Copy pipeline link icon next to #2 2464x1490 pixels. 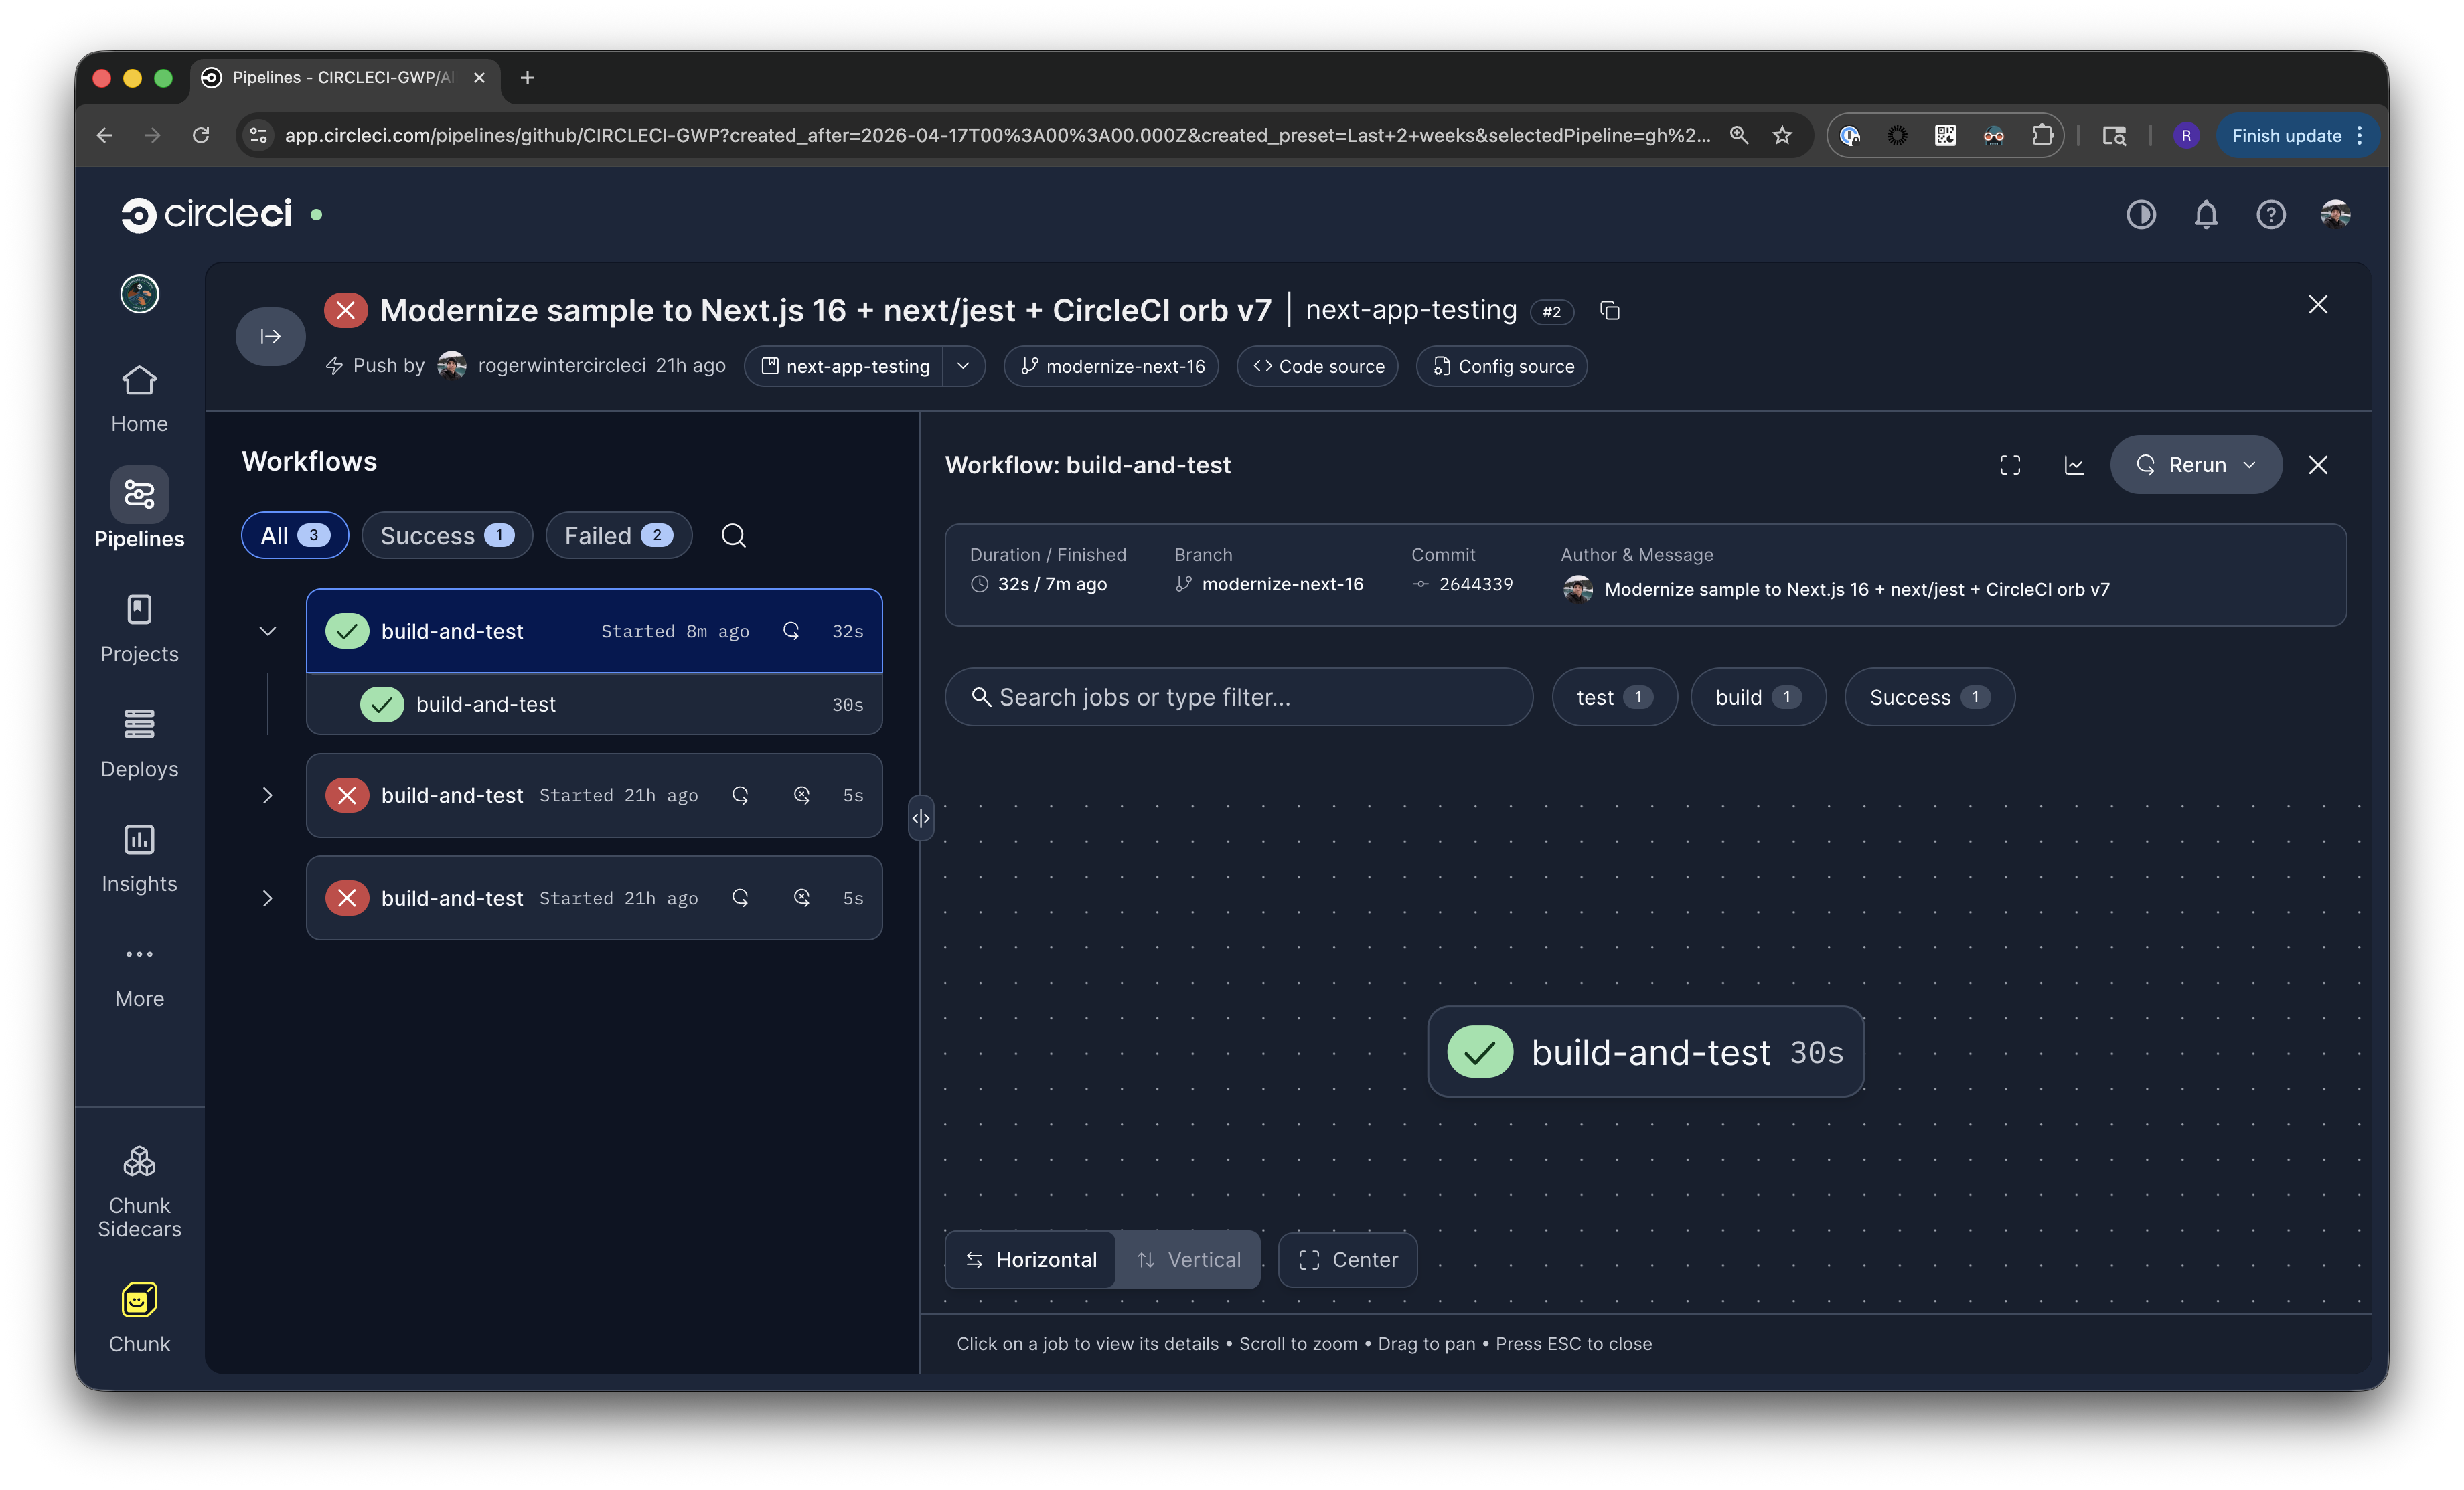(1609, 311)
